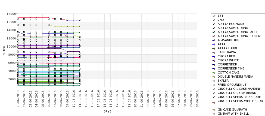The image size is (265, 116).
Task: Click the 06-06-2016 date label
Action: pyautogui.click(x=49, y=99)
